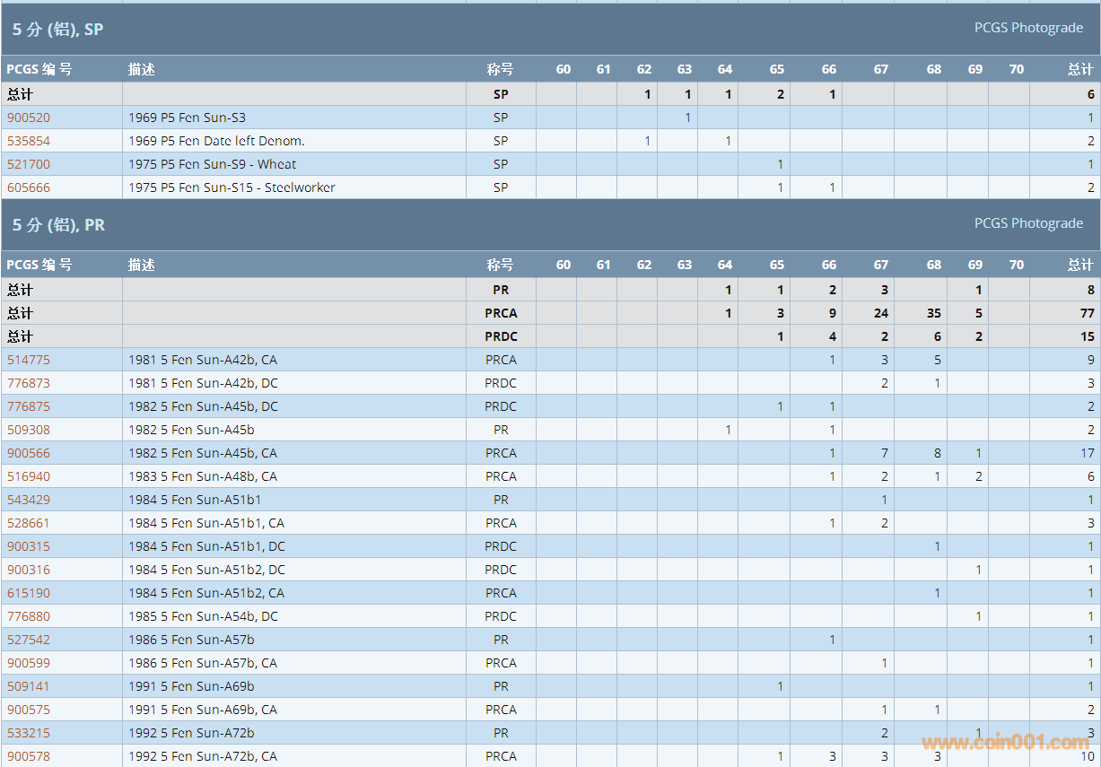Open PCGS number 776873 entry
This screenshot has width=1101, height=767.
tap(29, 383)
